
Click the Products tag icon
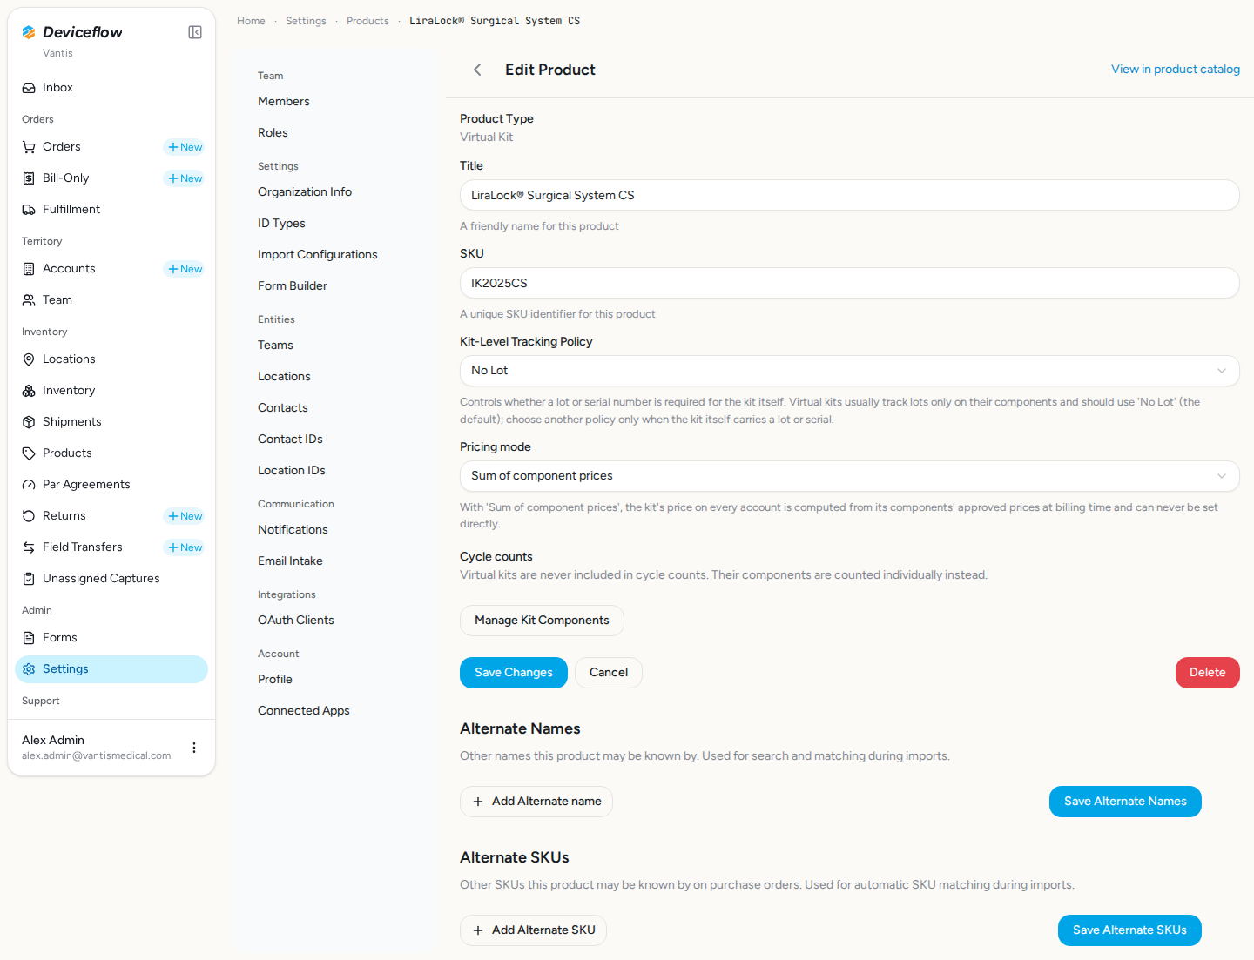tap(29, 453)
